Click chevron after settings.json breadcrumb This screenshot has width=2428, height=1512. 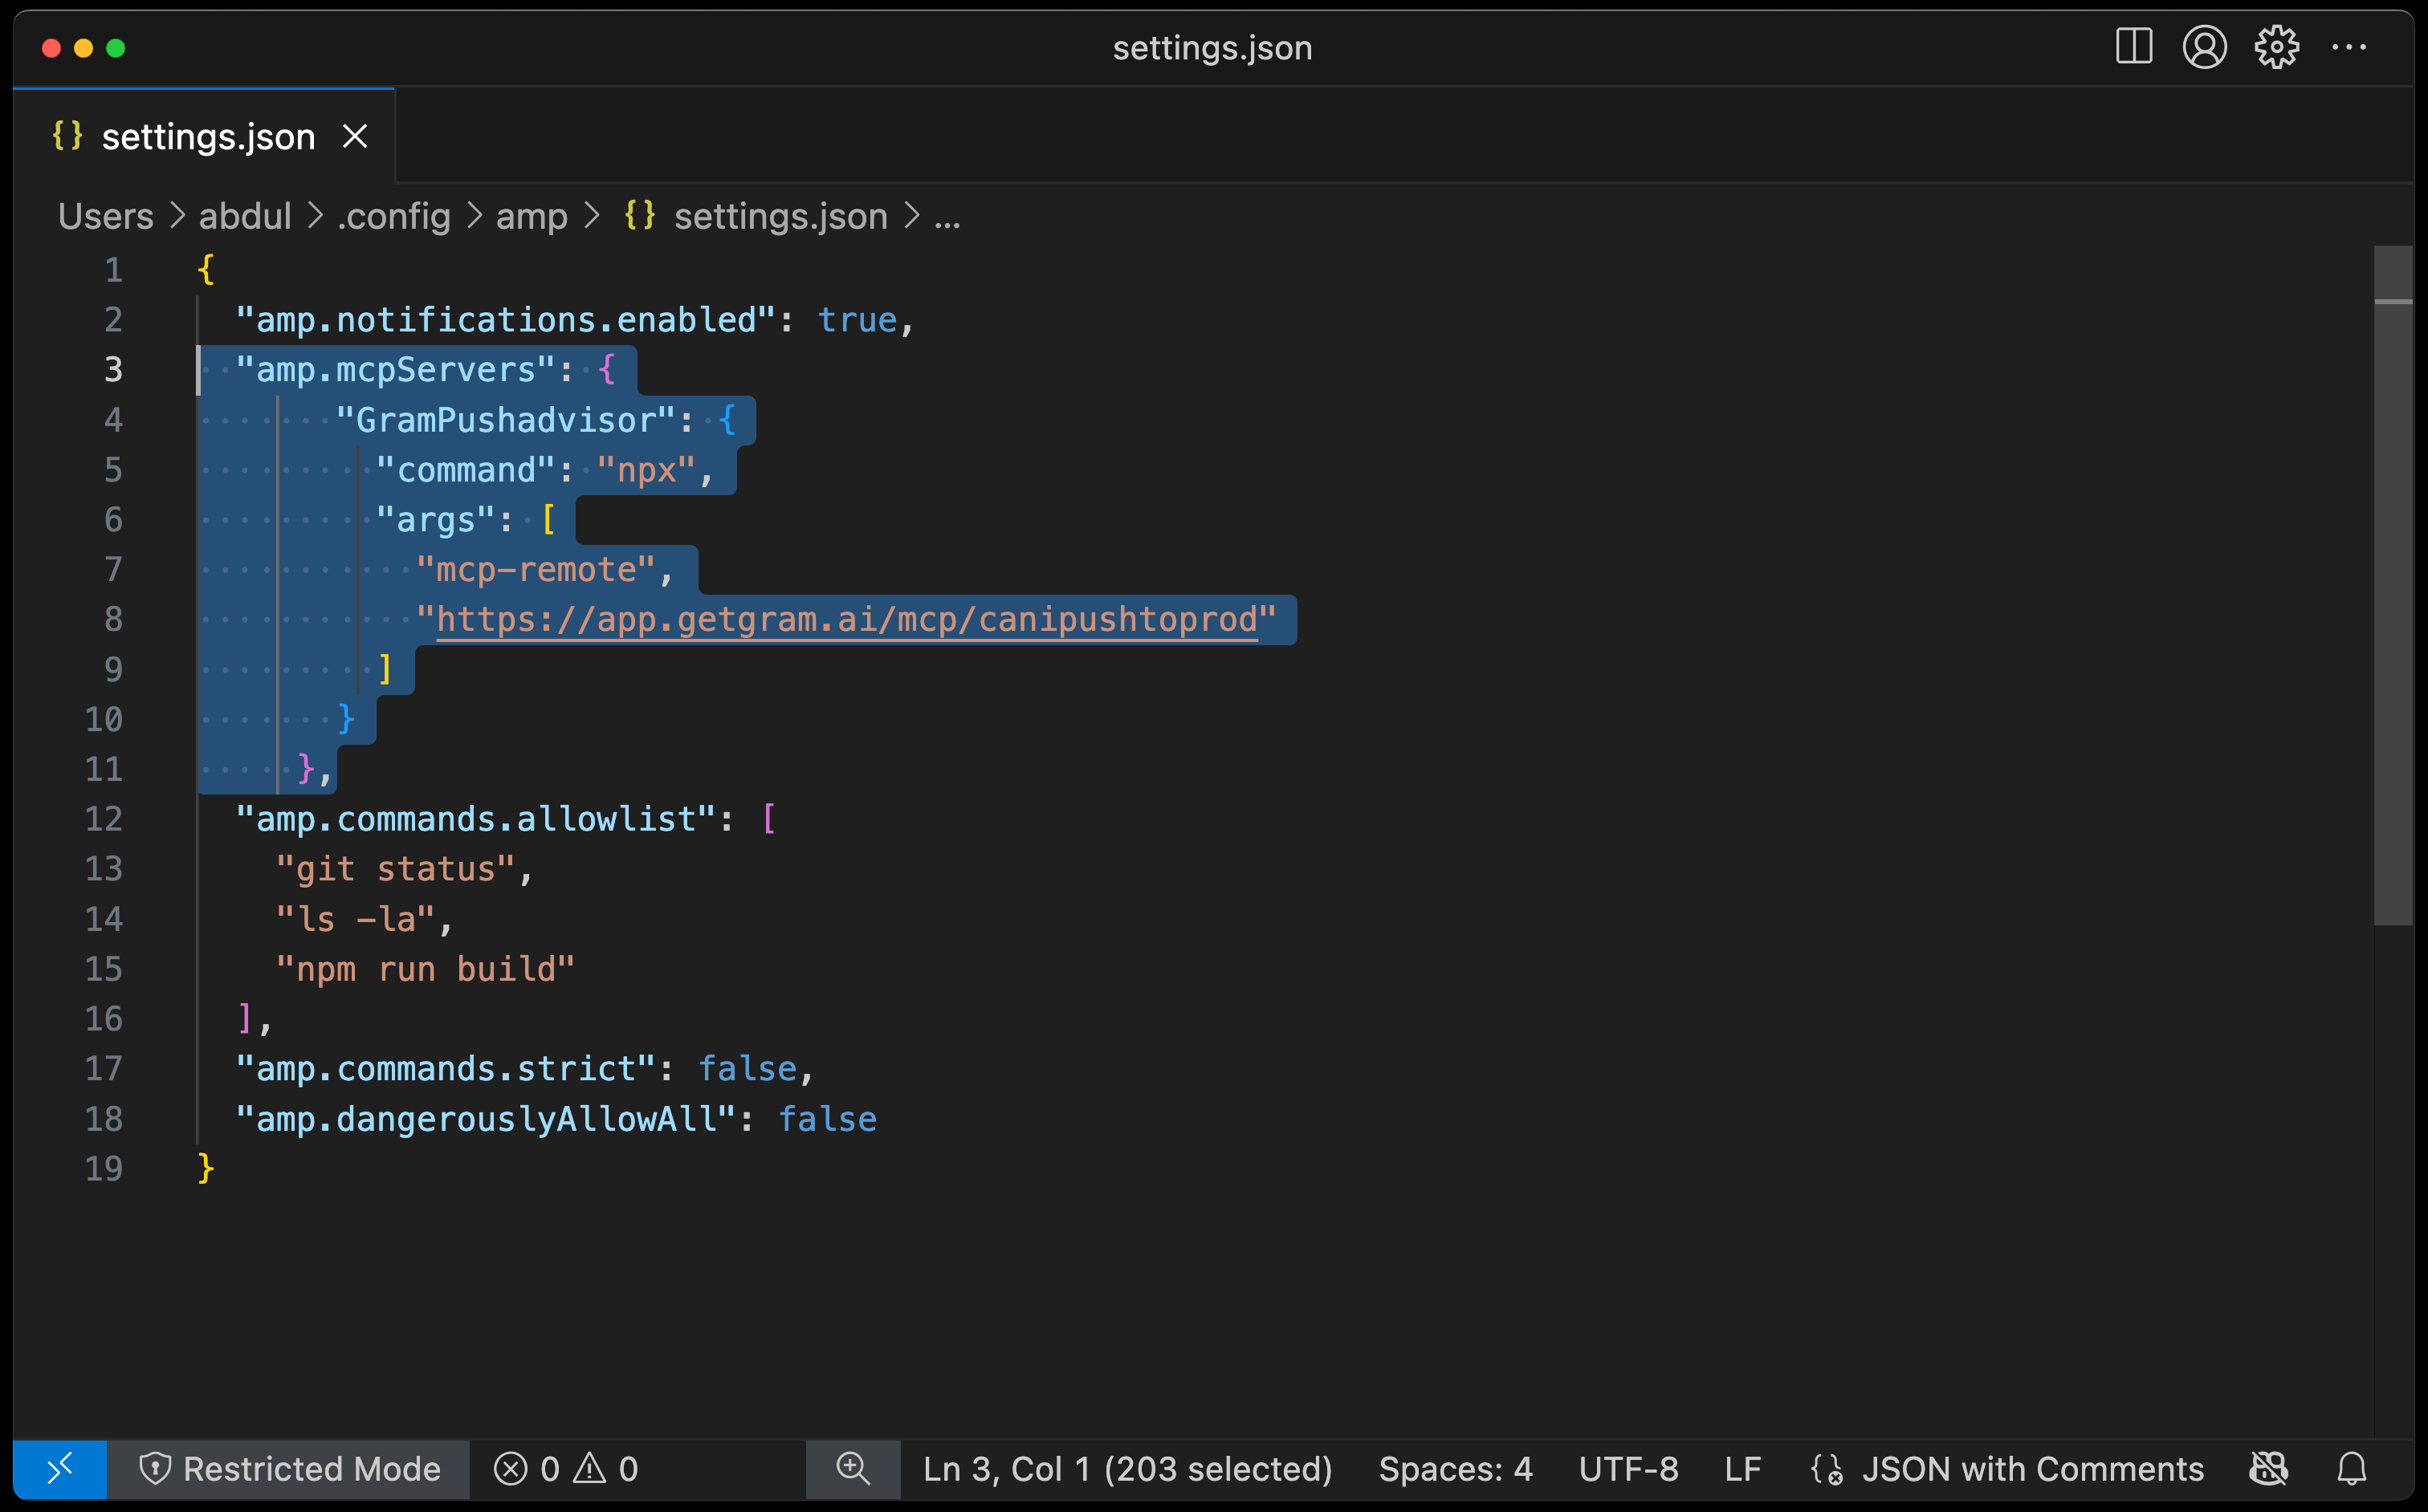[911, 216]
